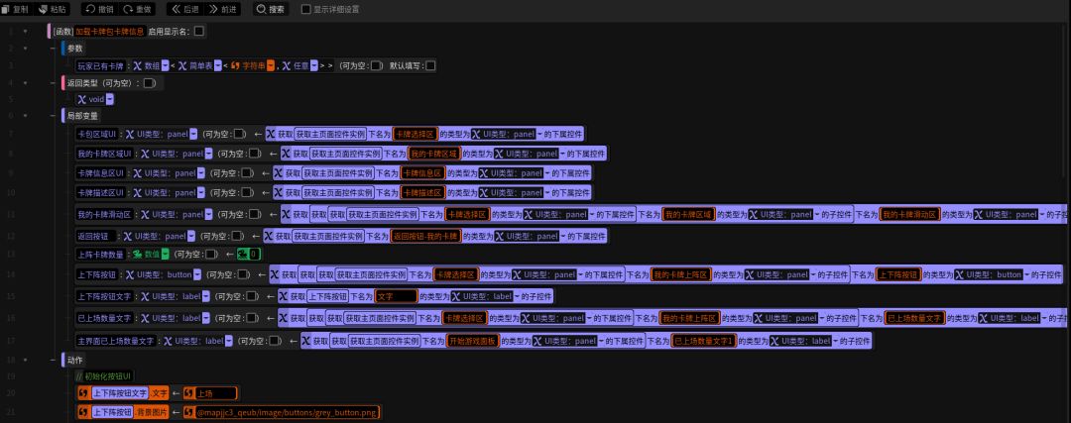The width and height of the screenshot is (1071, 423).
Task: Toggle the 默认填写 checkbox
Action: pos(430,66)
